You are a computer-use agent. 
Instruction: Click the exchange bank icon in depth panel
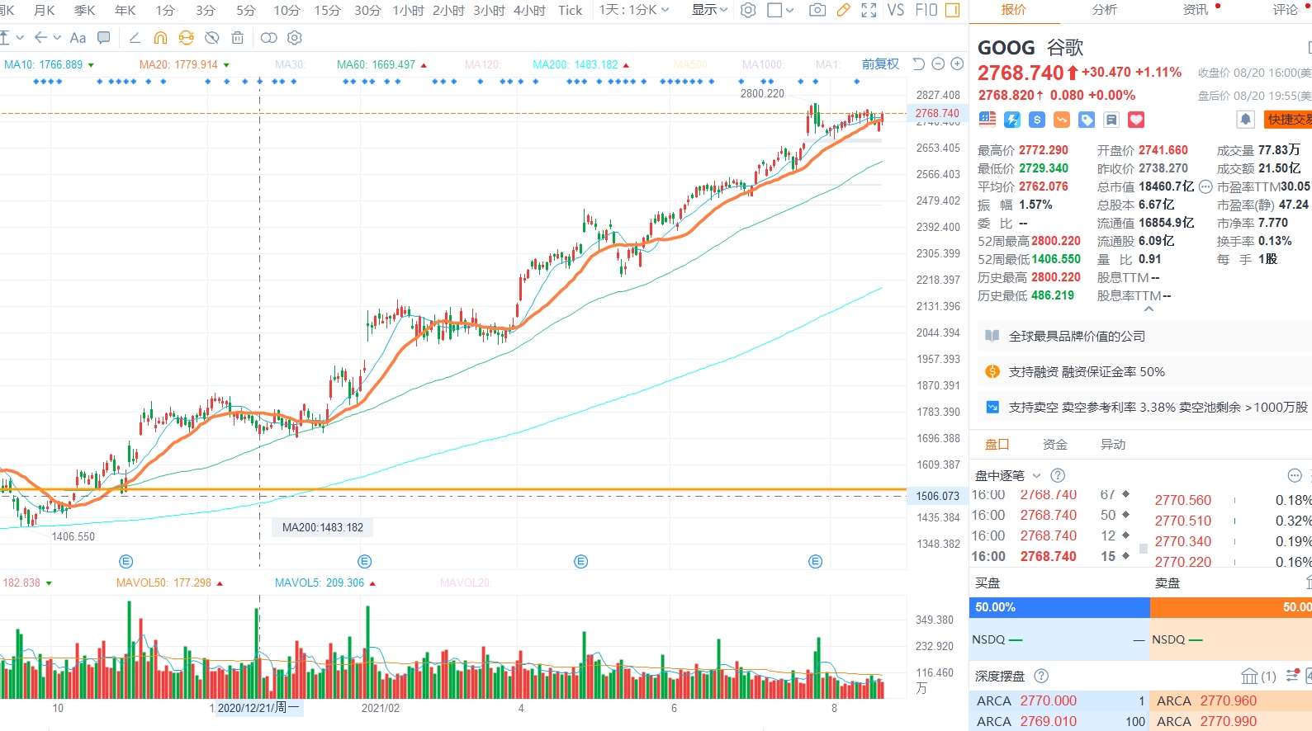[x=1249, y=676]
